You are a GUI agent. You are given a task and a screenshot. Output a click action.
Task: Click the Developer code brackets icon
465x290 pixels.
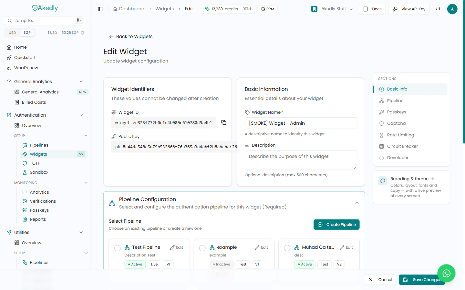coord(381,158)
